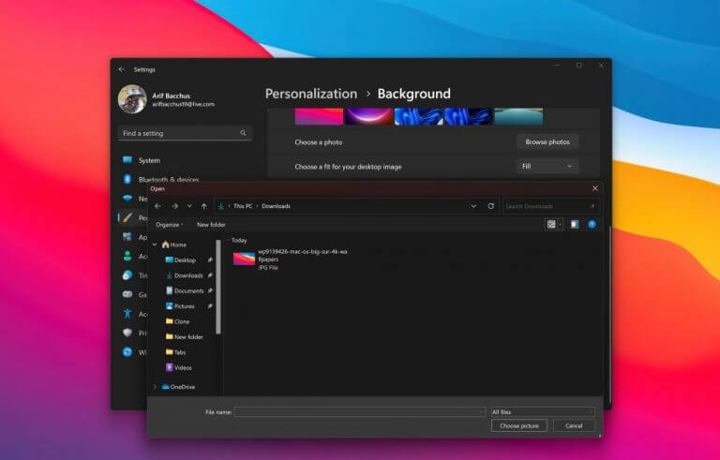Click Downloads in address path
This screenshot has width=720, height=460.
(x=276, y=206)
